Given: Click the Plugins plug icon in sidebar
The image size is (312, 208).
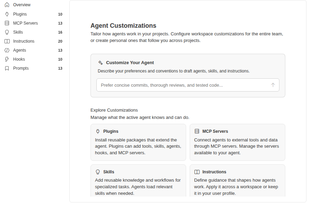Looking at the screenshot, I should click(7, 14).
